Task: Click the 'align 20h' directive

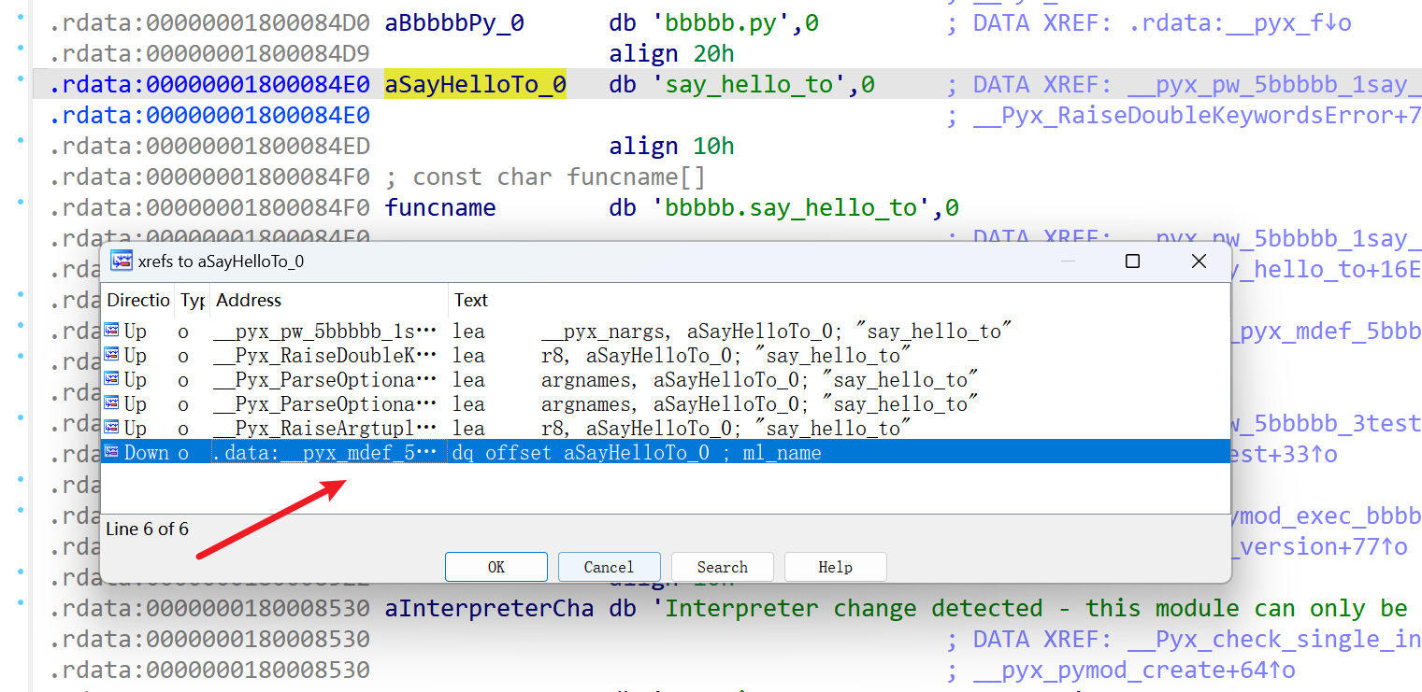Action: click(x=672, y=54)
